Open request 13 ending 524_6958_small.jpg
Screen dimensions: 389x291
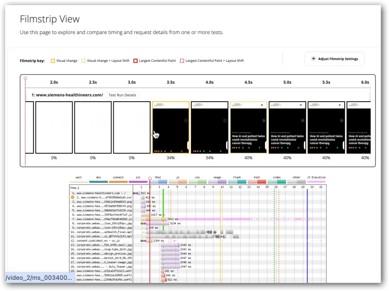(101, 245)
